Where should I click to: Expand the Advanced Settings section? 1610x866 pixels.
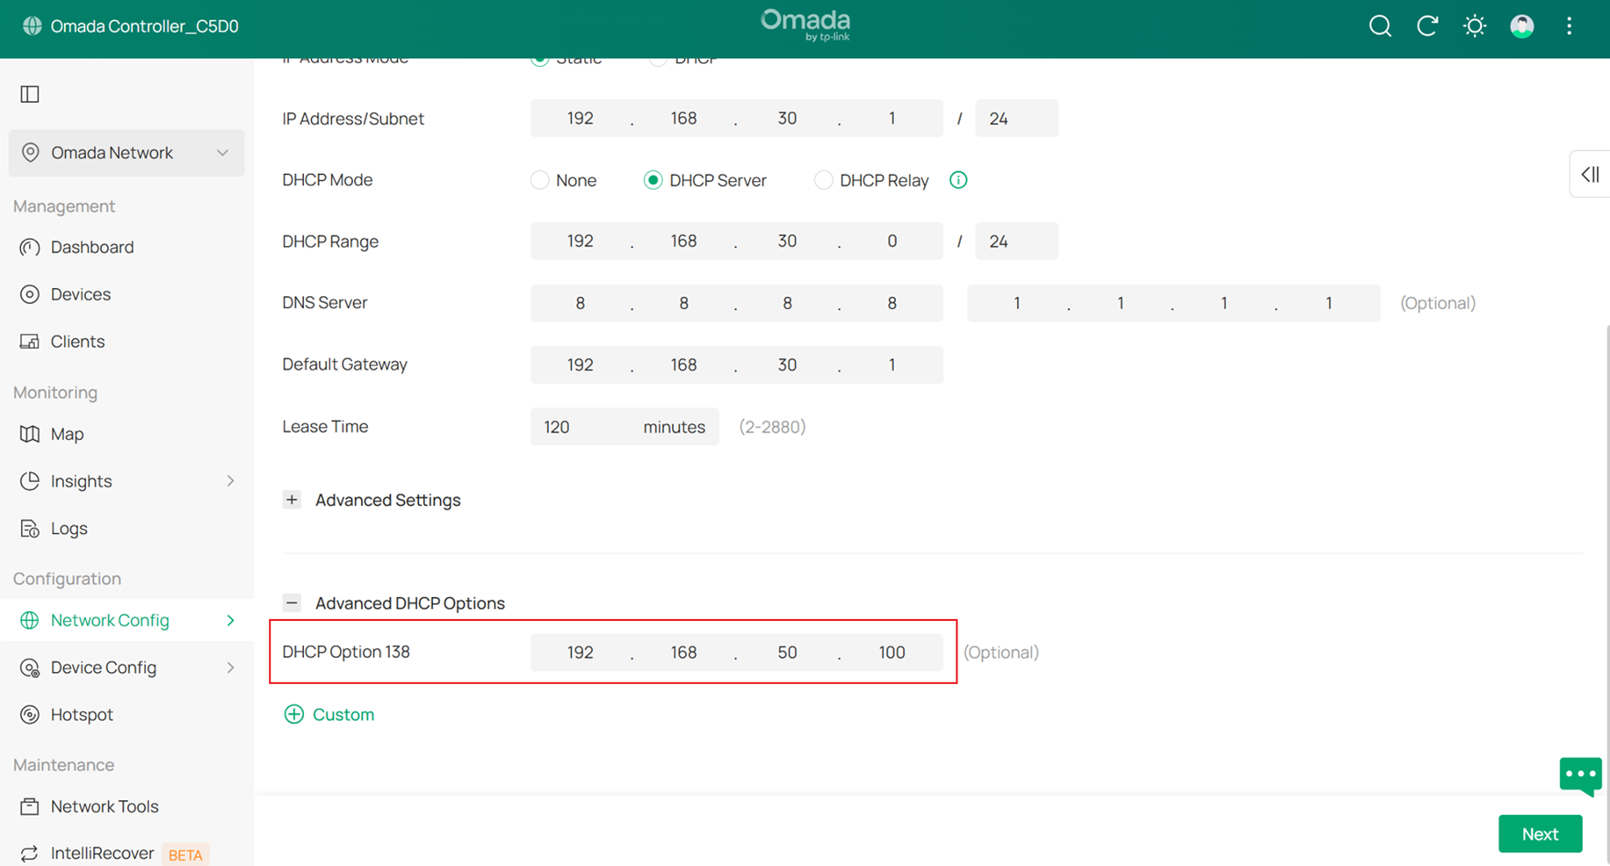click(x=292, y=500)
